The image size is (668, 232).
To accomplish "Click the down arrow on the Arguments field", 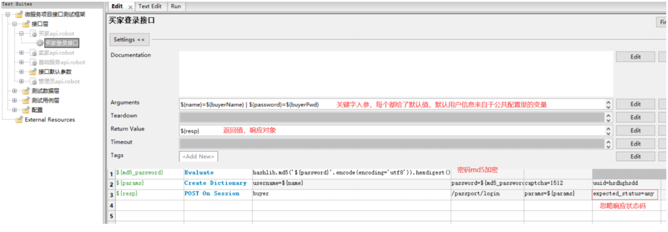I will click(x=609, y=107).
